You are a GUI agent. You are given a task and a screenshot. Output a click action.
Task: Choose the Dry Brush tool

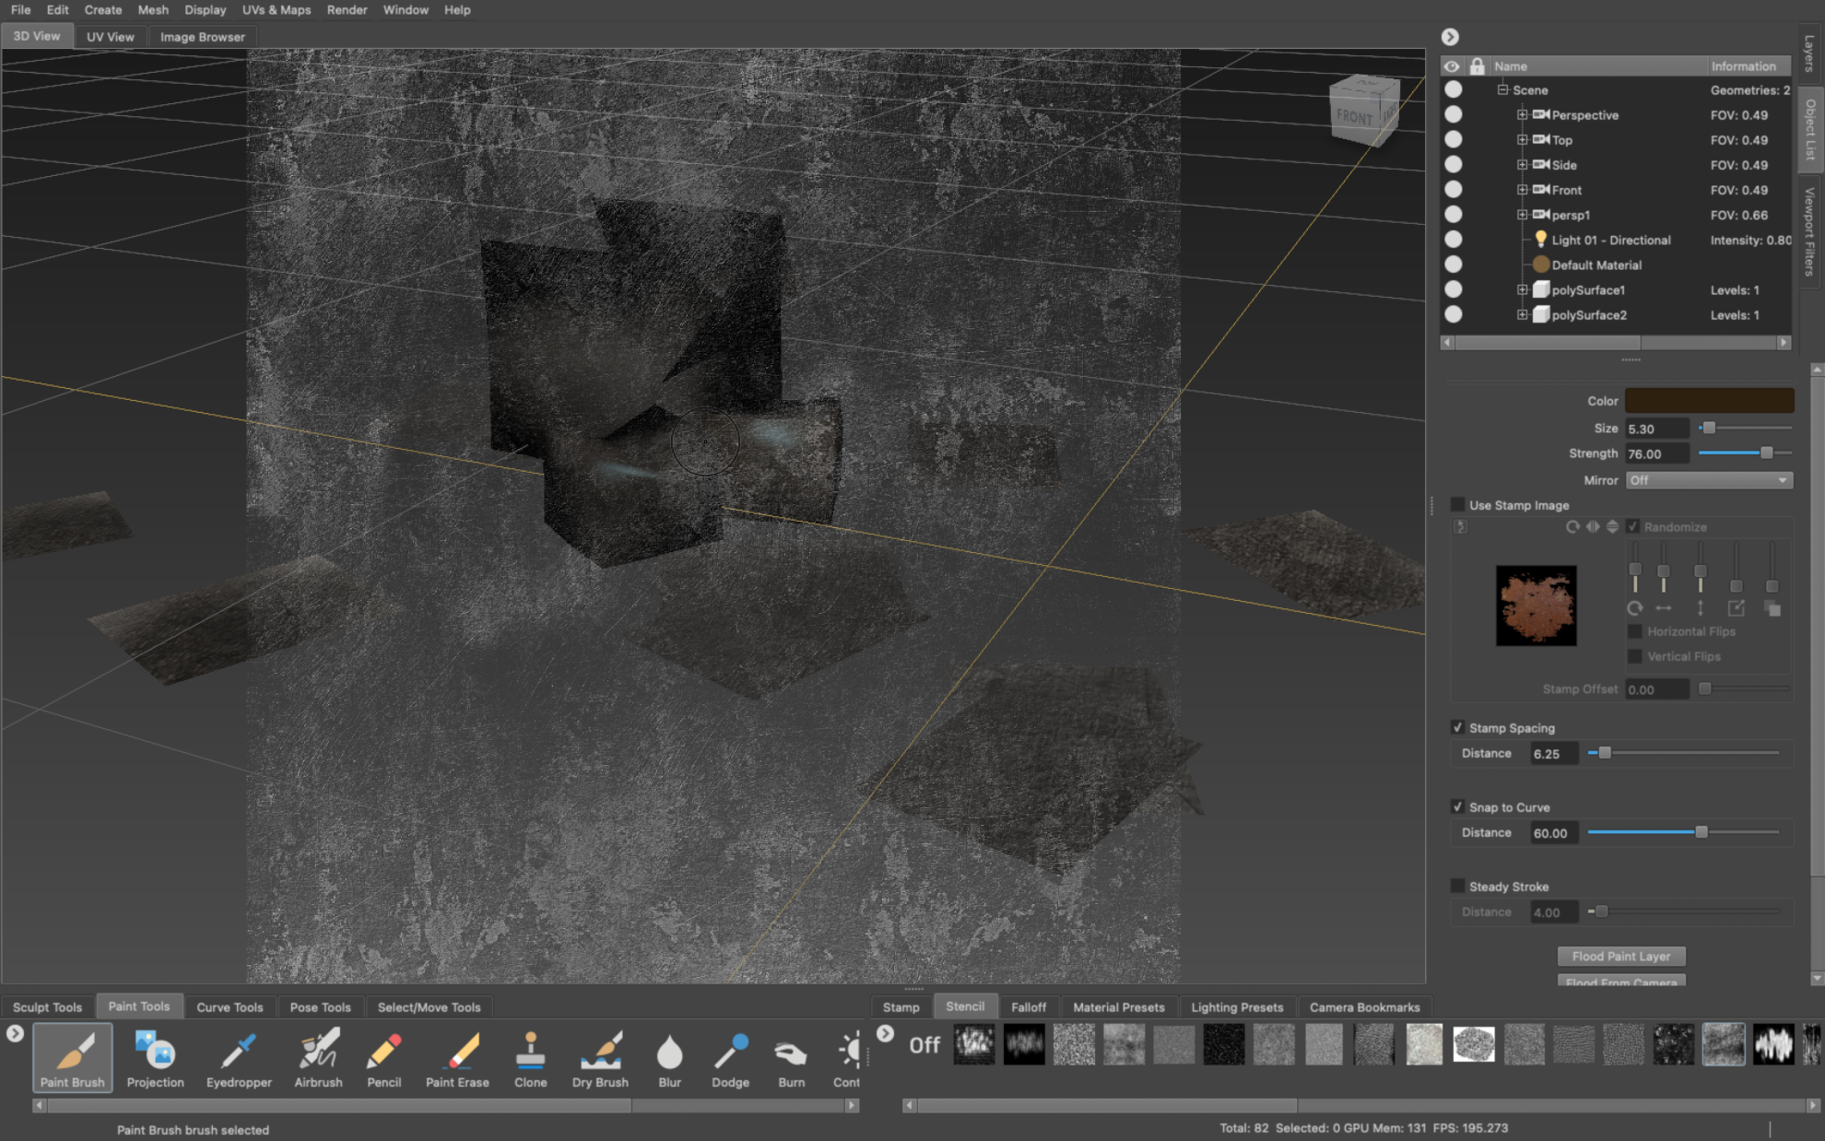point(600,1057)
